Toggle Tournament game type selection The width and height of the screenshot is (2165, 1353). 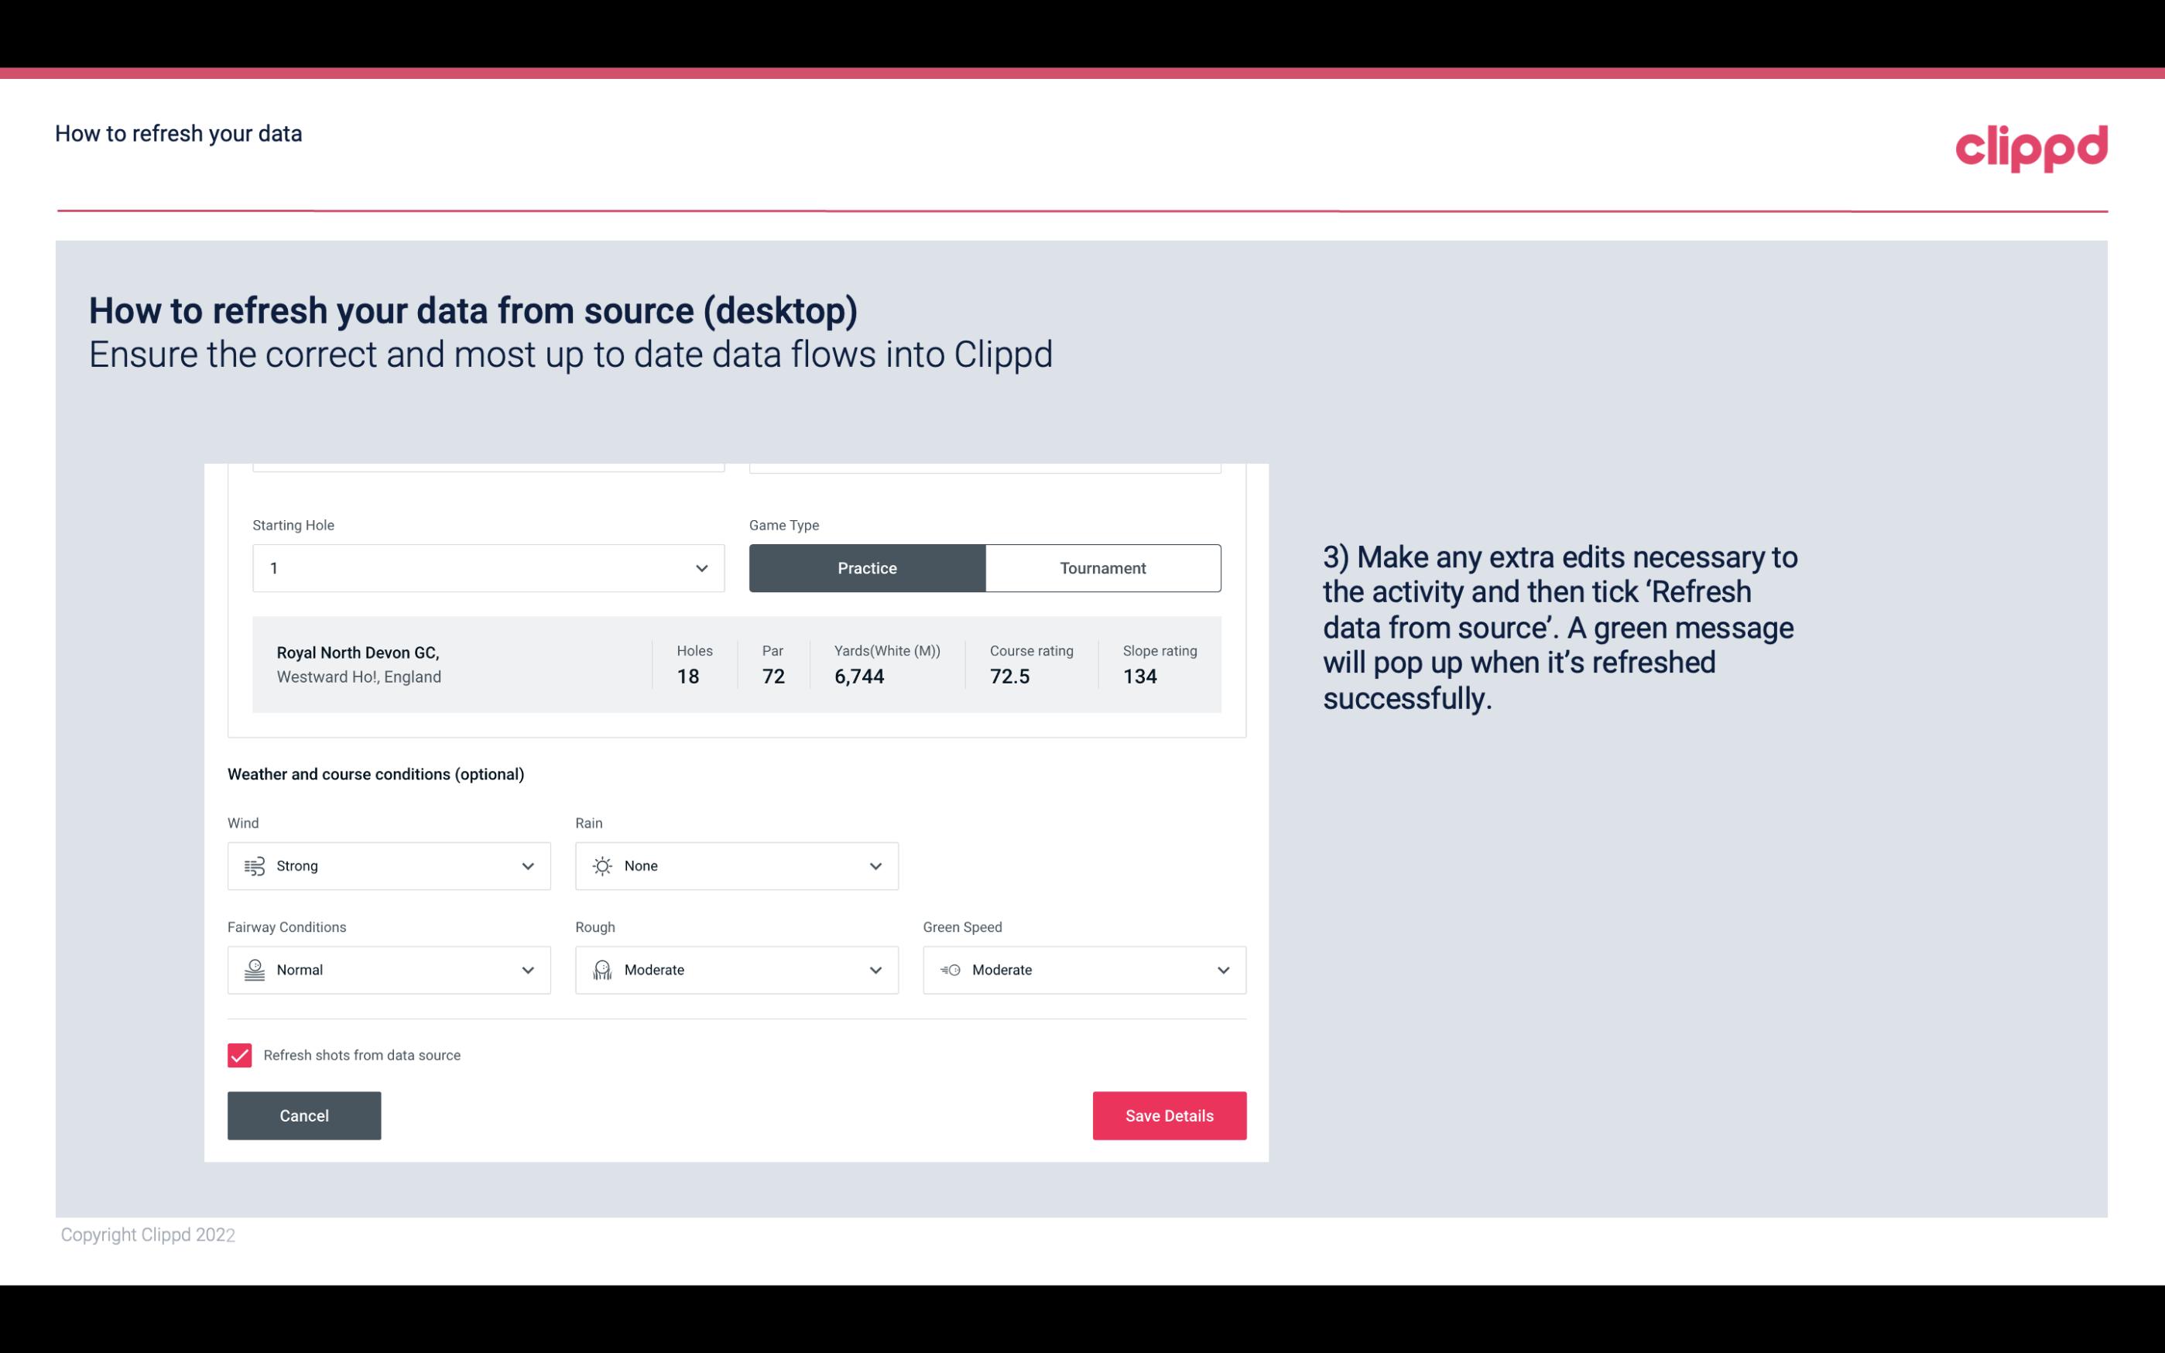coord(1102,567)
